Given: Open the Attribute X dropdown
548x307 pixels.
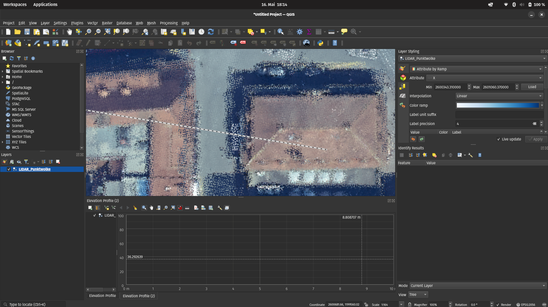Looking at the screenshot, I should pyautogui.click(x=485, y=78).
